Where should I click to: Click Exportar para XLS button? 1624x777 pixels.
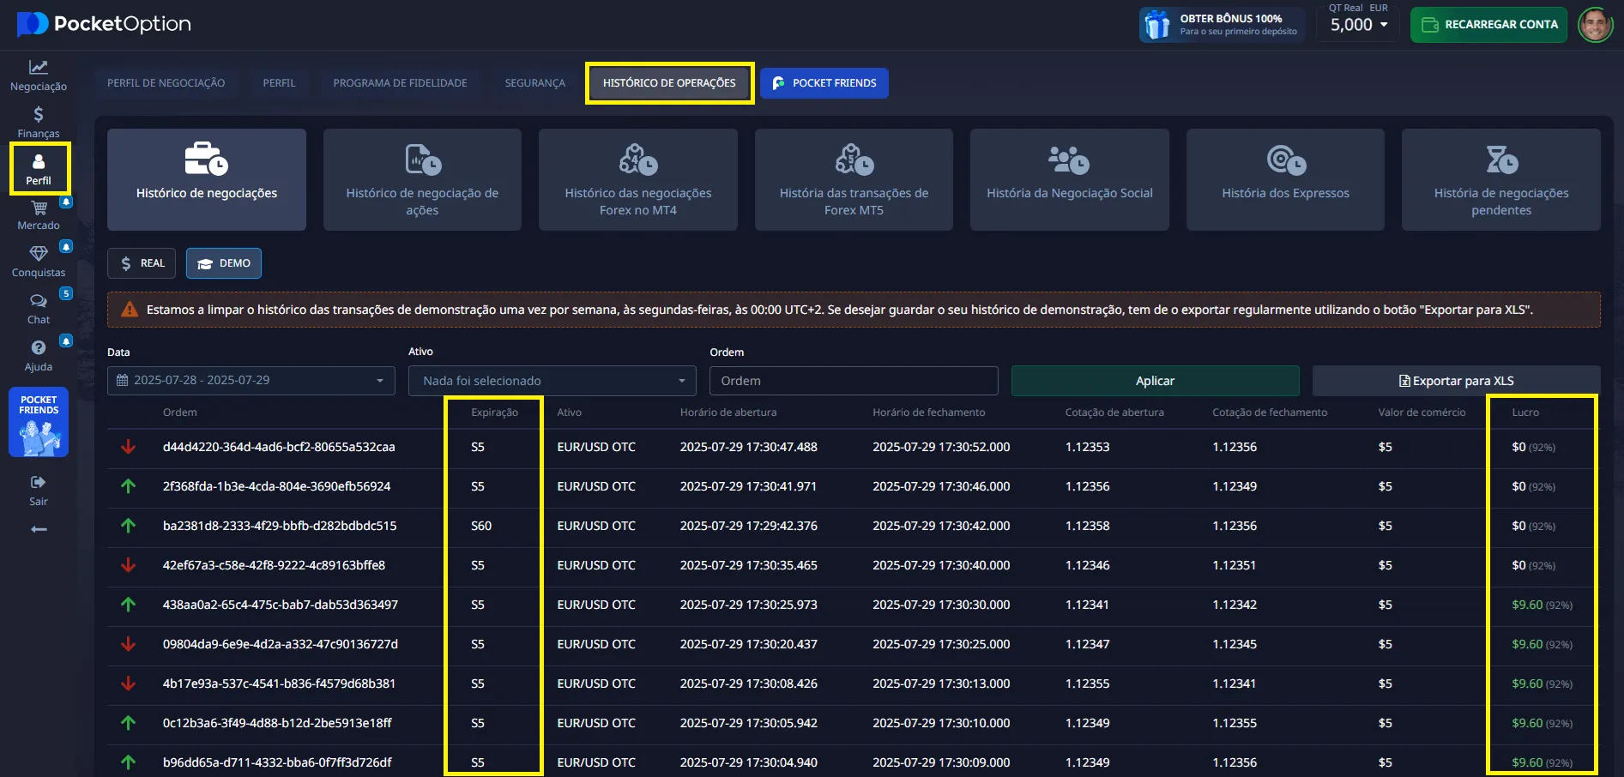(x=1457, y=381)
